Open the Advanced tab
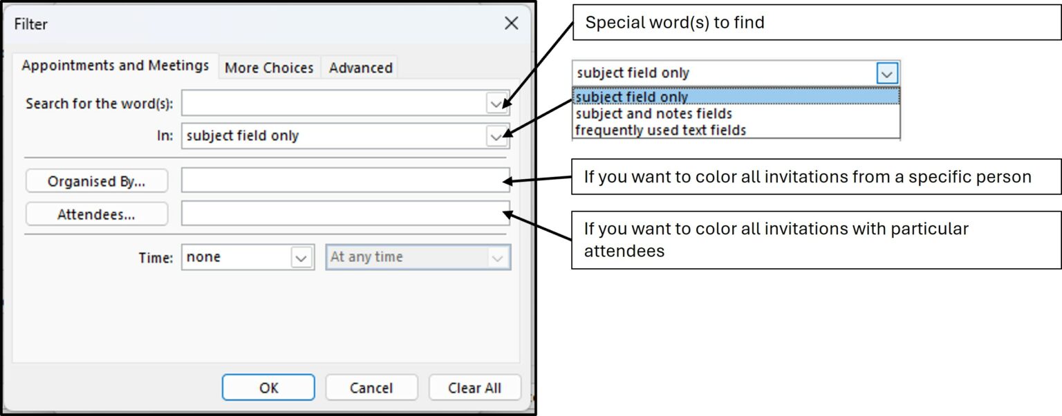 360,68
